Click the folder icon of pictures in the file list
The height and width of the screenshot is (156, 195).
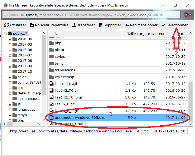pos(52,50)
